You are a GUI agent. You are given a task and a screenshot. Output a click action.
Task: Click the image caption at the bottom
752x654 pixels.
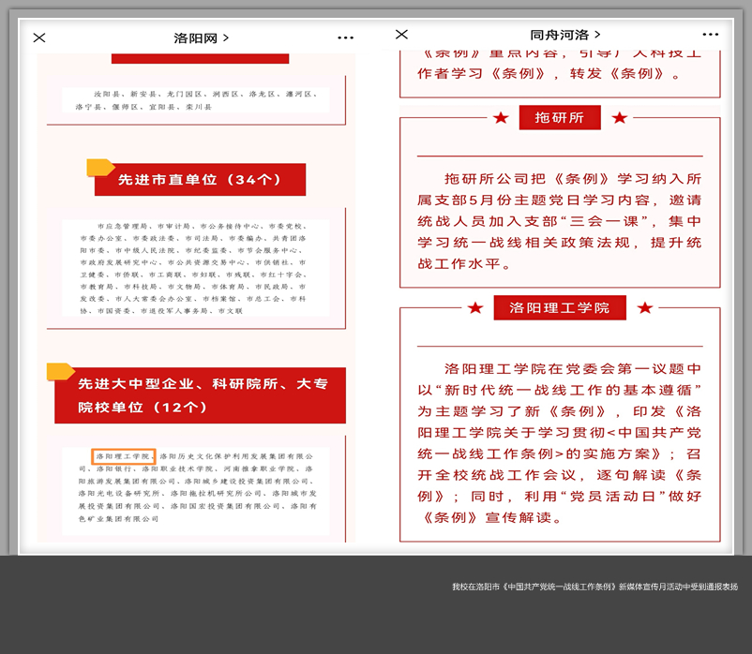tap(594, 587)
